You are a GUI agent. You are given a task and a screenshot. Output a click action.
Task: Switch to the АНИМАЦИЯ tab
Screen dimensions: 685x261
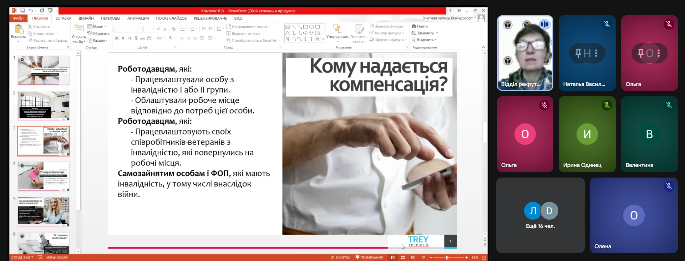(x=138, y=18)
